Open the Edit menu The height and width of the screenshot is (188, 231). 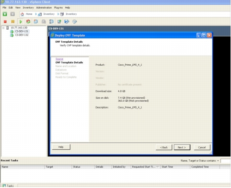click(11, 8)
